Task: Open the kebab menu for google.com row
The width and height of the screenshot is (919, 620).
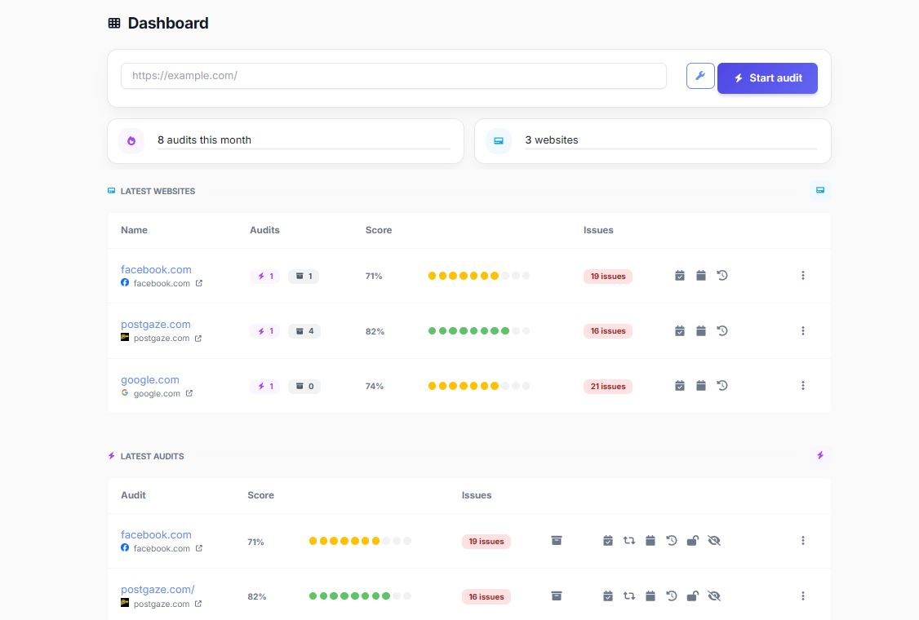Action: click(803, 385)
